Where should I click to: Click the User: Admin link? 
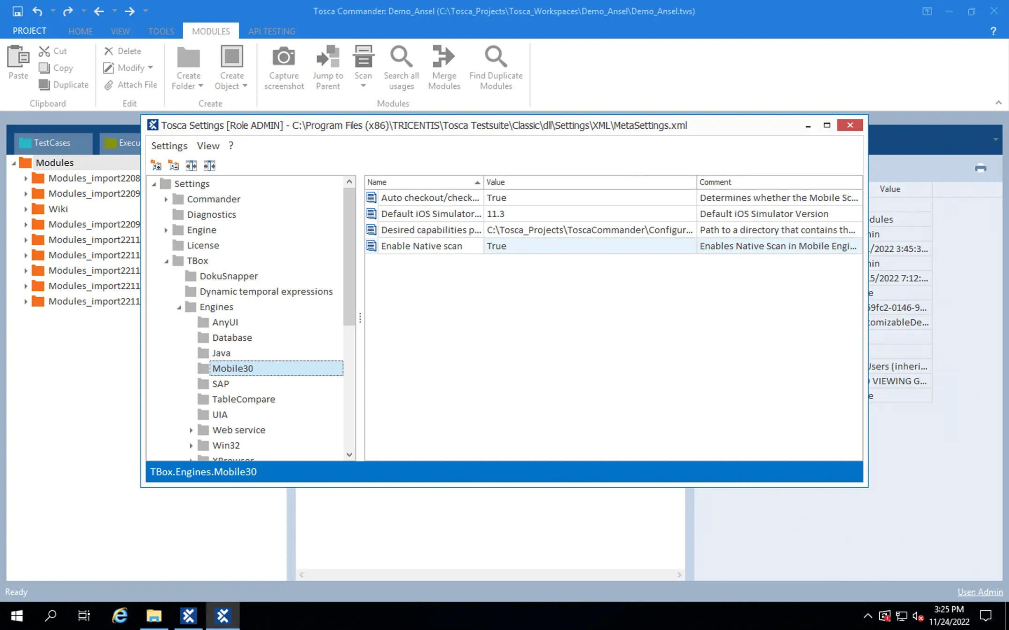click(x=979, y=592)
